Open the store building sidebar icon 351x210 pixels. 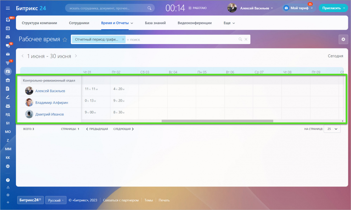pos(8,80)
